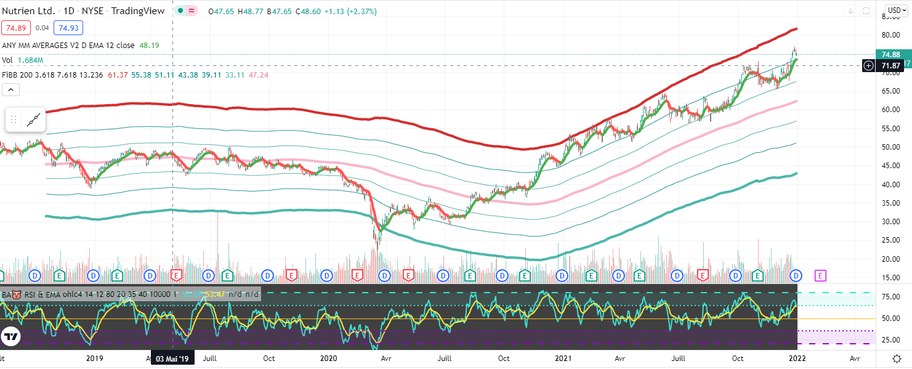Click the black 71.87 crosshair price label
912x369 pixels.
(890, 65)
